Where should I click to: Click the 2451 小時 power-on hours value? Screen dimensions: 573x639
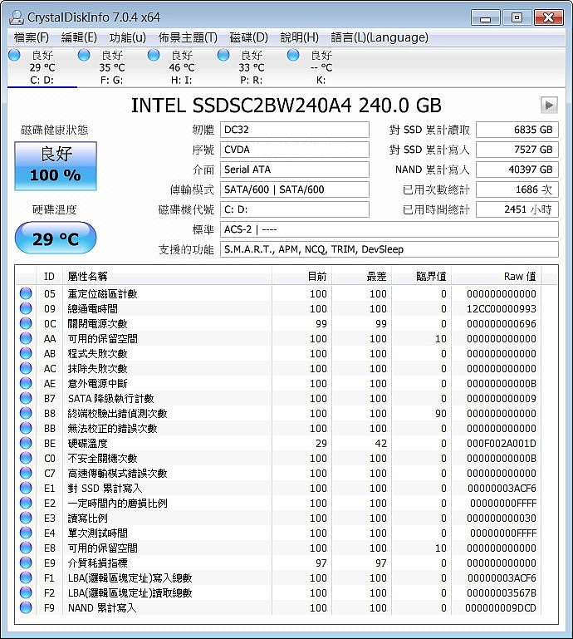click(x=517, y=209)
